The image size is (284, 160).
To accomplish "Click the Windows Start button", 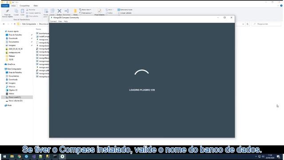I will coord(4,156).
